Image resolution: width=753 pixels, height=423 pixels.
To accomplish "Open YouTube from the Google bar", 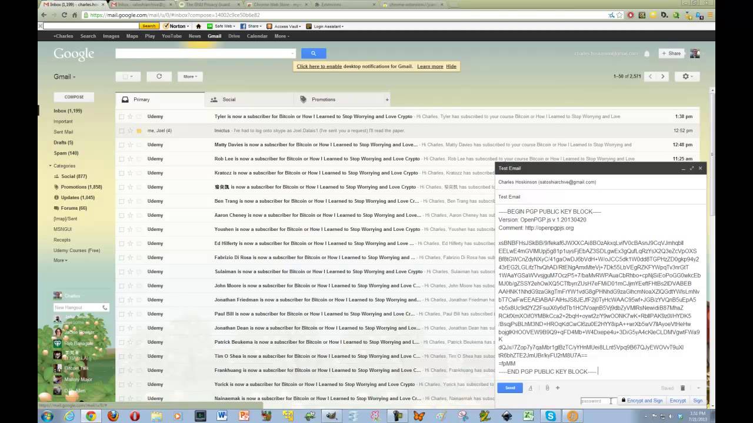I will (x=172, y=36).
